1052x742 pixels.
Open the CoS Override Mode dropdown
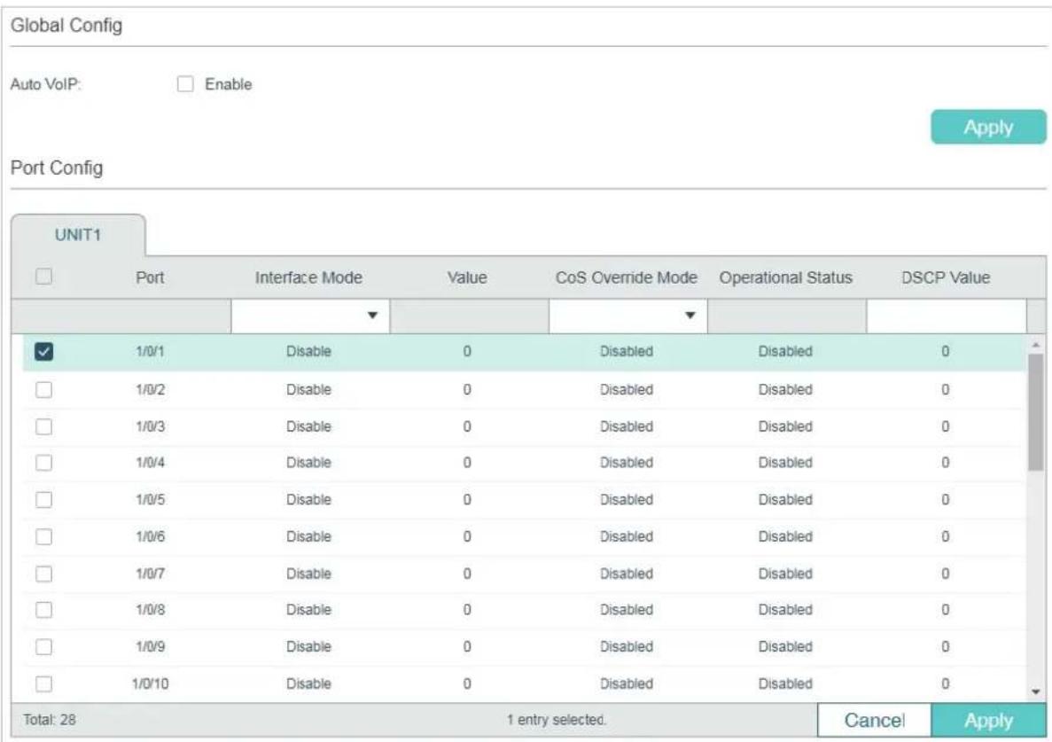point(628,316)
